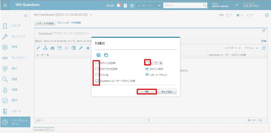This screenshot has height=133, width=271.
Task: Open the hamburger navigation menu
Action: click(5, 5)
